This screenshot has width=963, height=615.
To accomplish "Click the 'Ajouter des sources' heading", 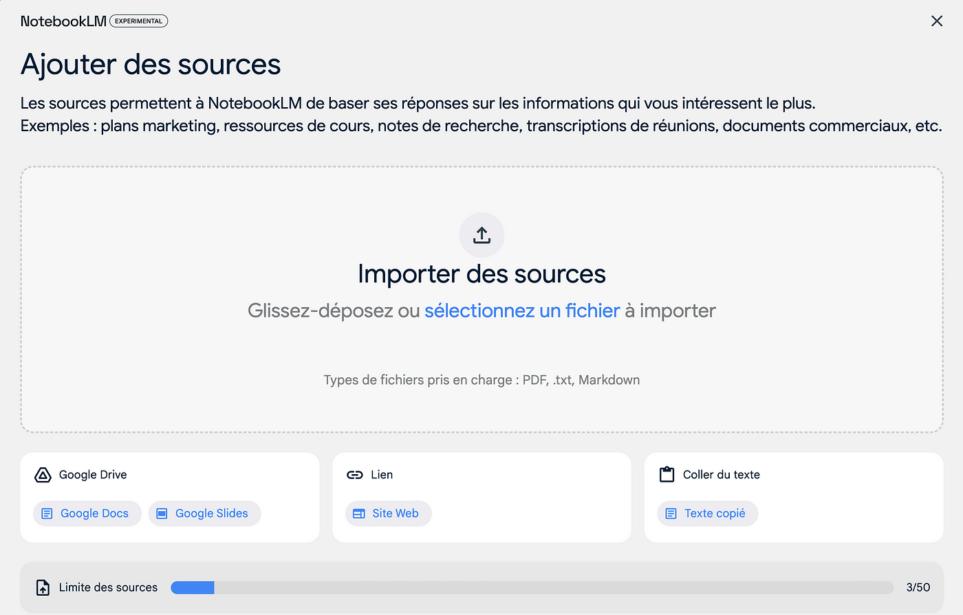I will point(151,65).
